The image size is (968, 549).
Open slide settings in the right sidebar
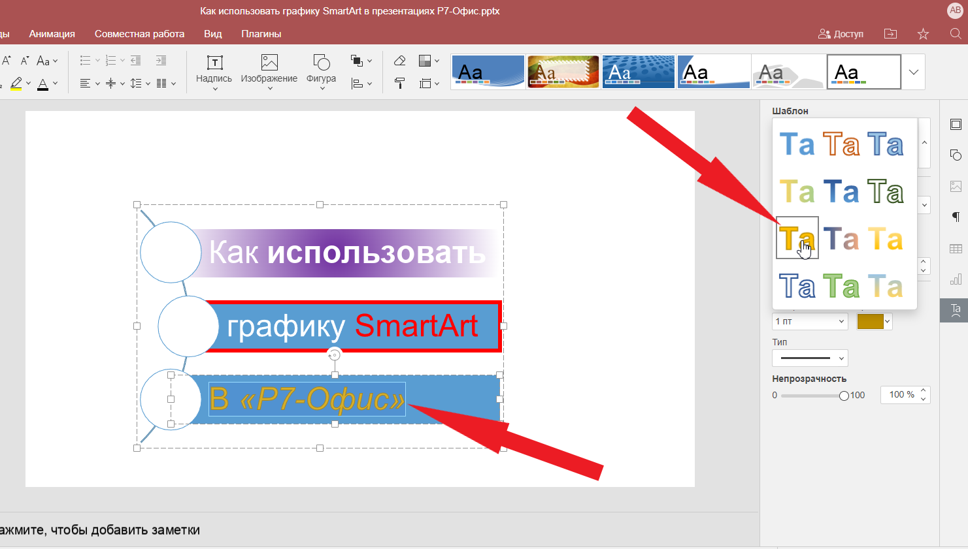point(956,124)
